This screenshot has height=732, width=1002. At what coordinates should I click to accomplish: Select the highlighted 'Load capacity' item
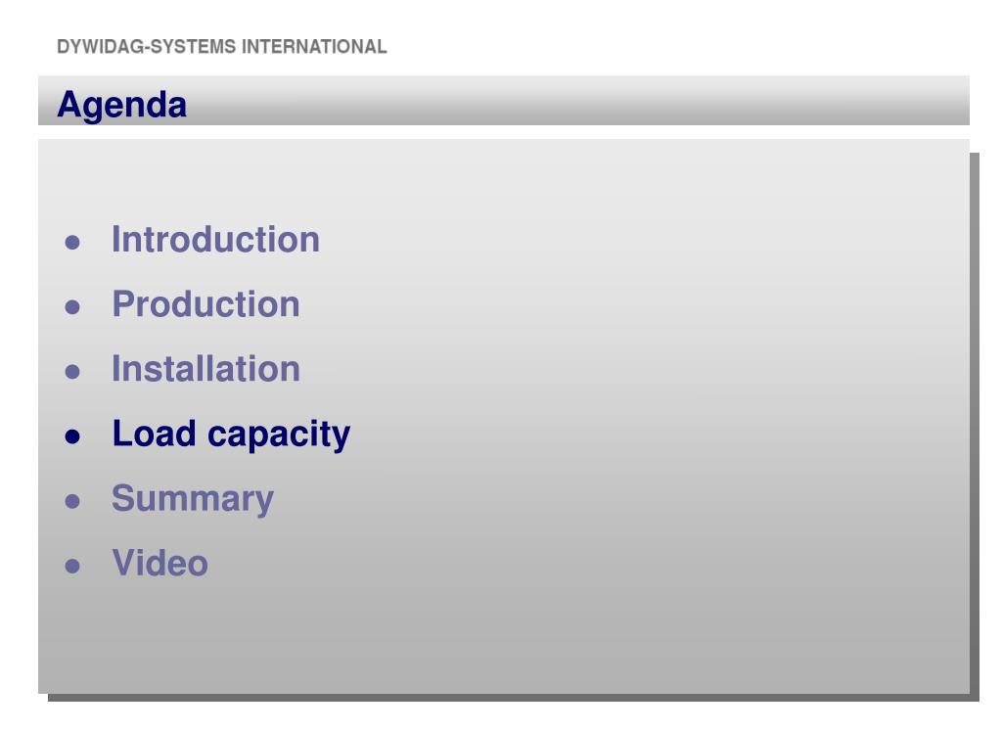click(231, 435)
